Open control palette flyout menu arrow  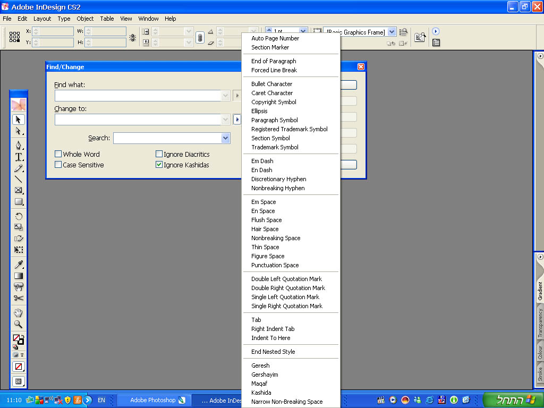coord(436,31)
